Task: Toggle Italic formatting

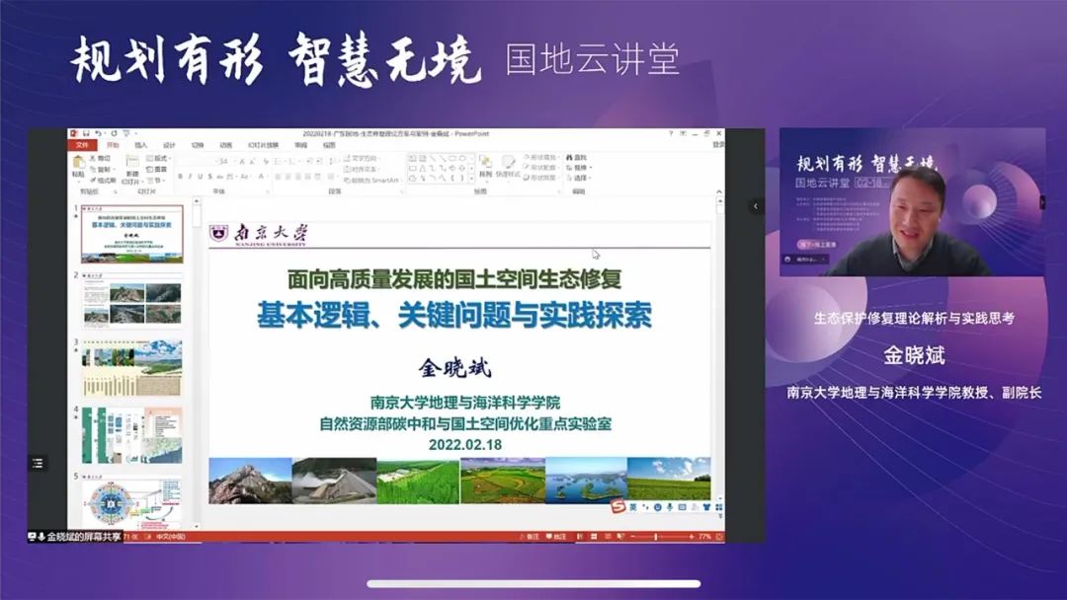Action: [x=191, y=177]
